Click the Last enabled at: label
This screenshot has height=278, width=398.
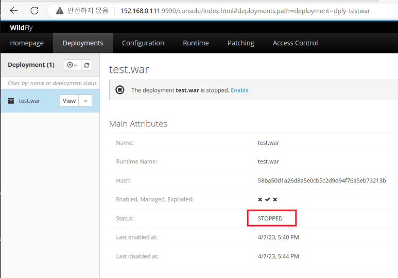137,237
